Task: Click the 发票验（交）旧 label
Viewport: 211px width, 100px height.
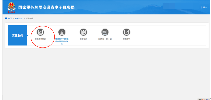Action: tap(105, 39)
